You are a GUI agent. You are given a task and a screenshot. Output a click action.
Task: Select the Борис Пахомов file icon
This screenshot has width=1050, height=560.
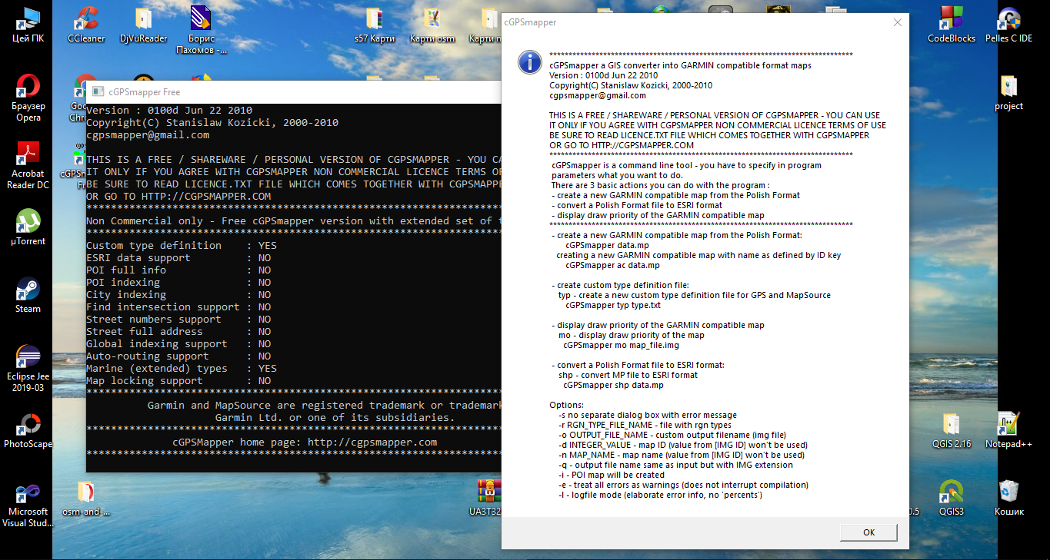click(x=202, y=31)
